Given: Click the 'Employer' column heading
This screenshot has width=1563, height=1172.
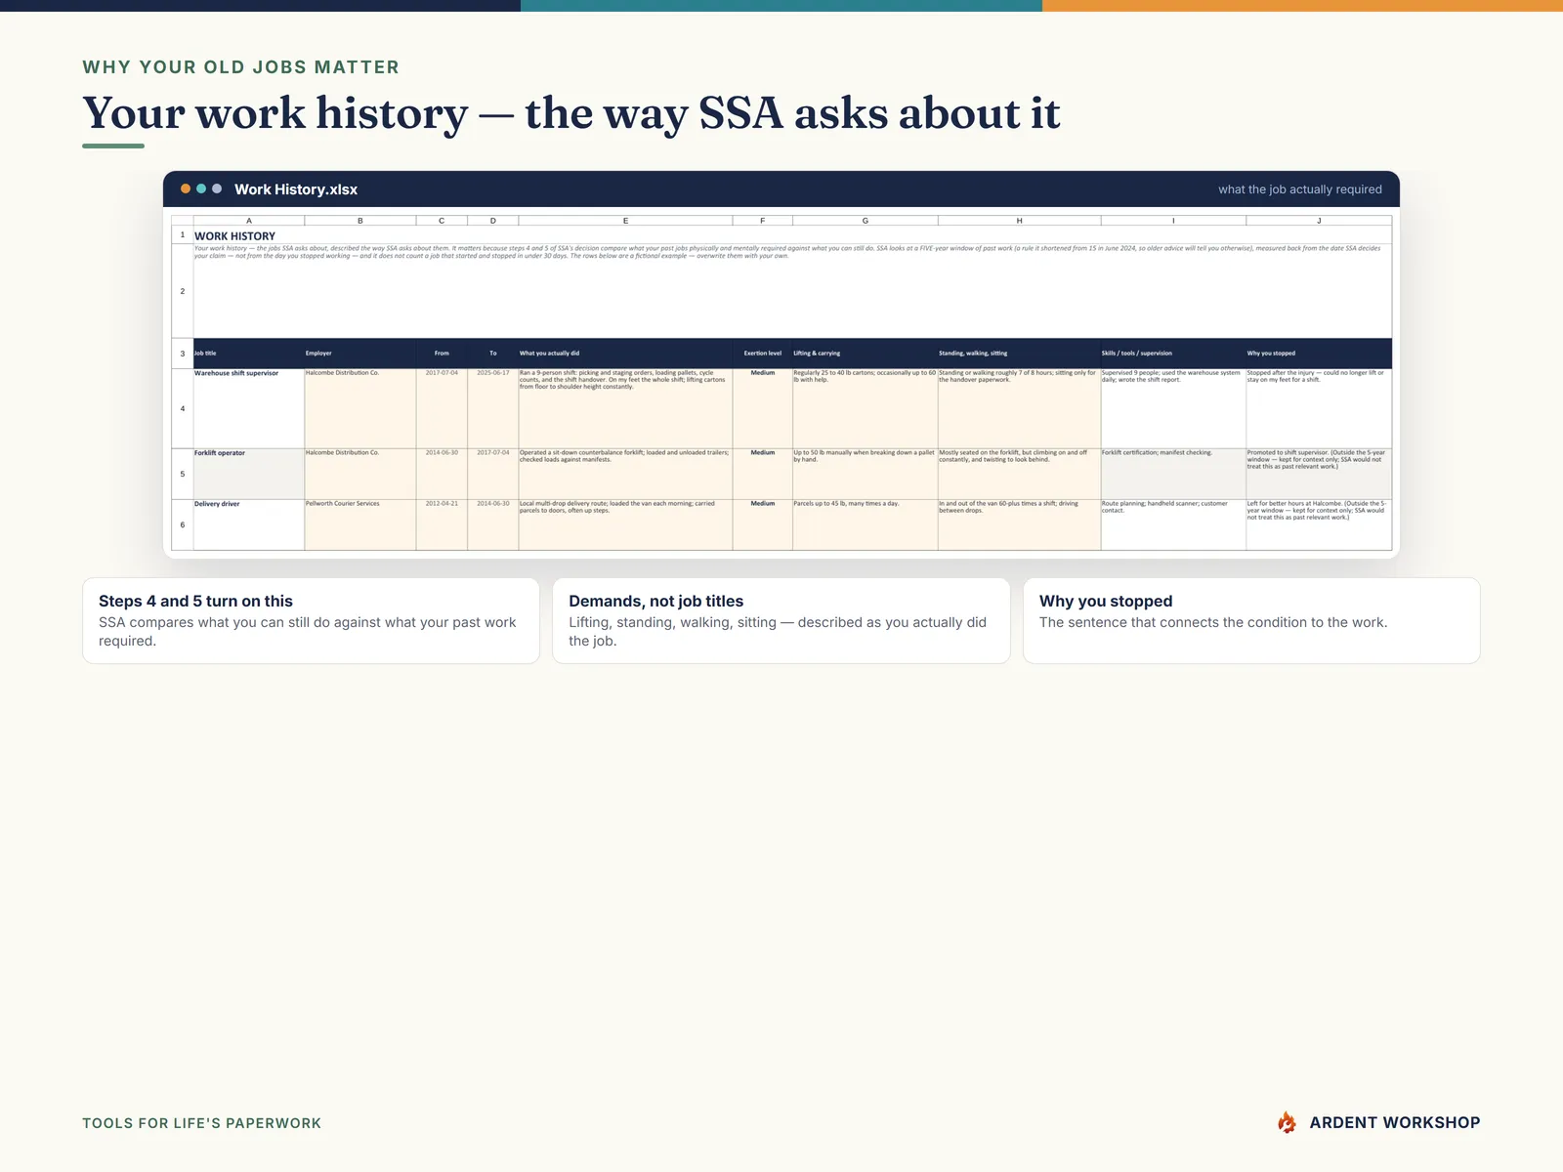Looking at the screenshot, I should [360, 354].
